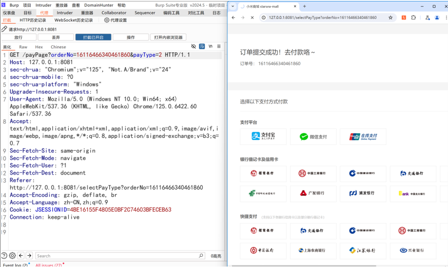This screenshot has width=448, height=267.
Task: Toggle the Intercept is on (拦截已开启) button
Action: coord(93,37)
